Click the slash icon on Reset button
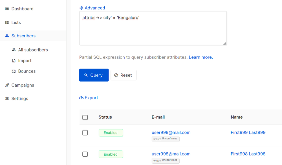This screenshot has width=282, height=165. 116,75
